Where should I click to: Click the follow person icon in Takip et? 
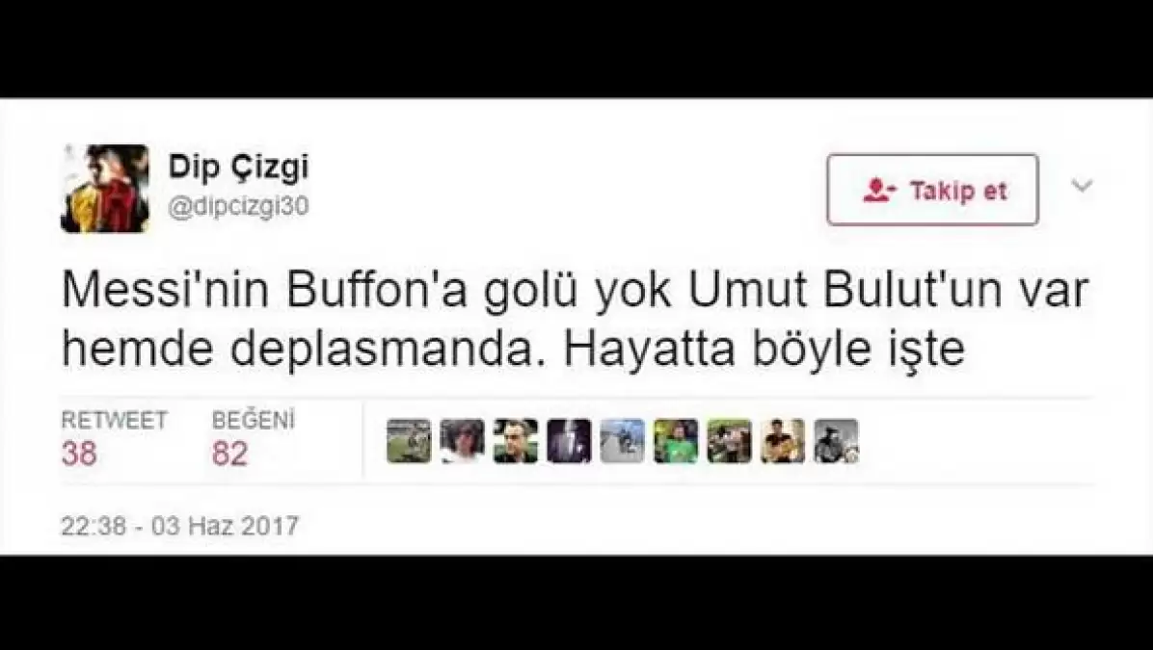tap(879, 191)
